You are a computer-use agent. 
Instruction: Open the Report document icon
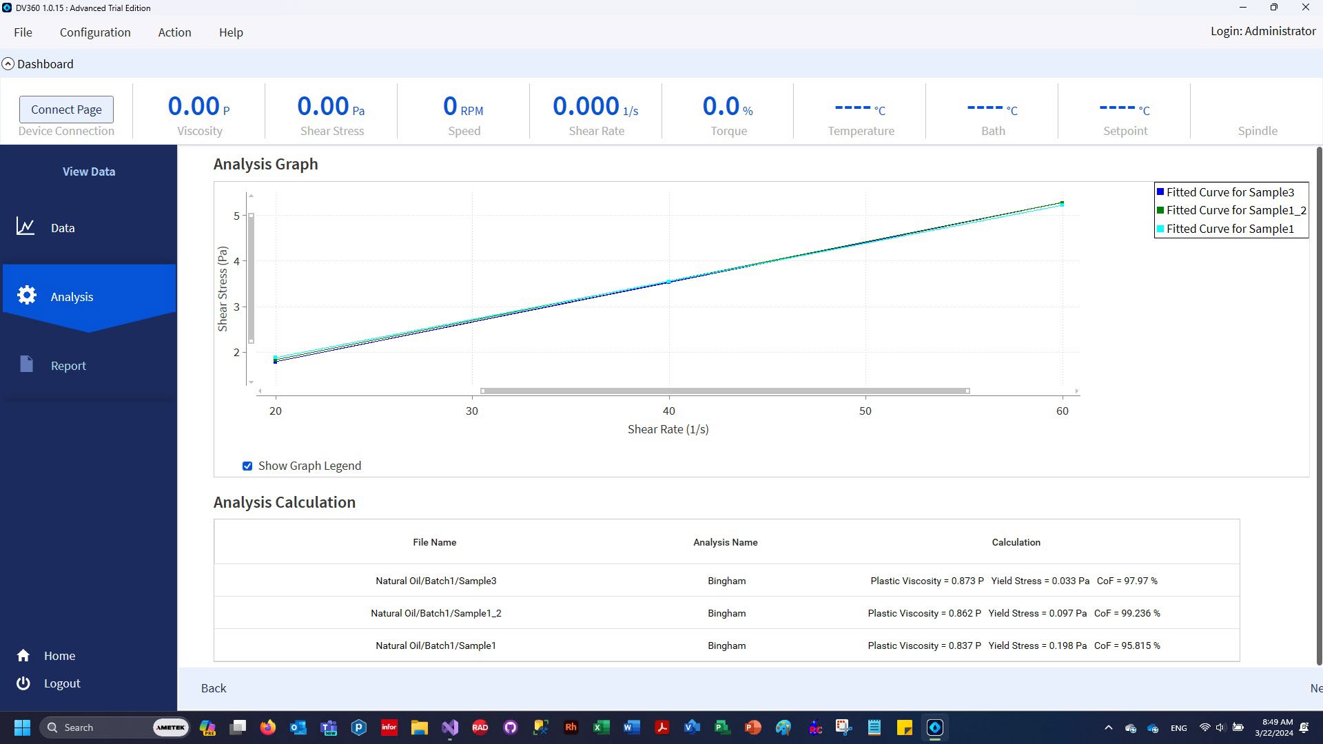tap(26, 364)
